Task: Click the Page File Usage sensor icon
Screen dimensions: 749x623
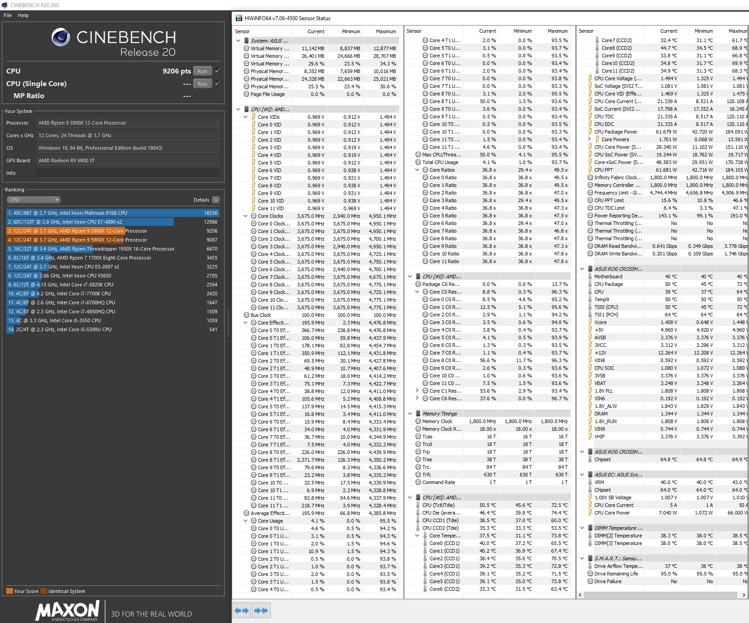Action: tap(247, 94)
